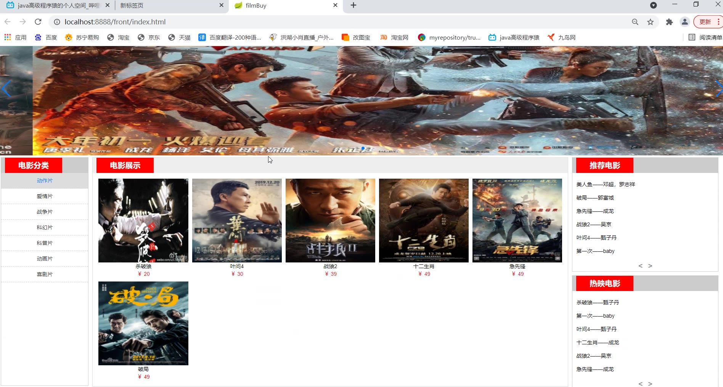Go to next page of 推荐电影 list
723x387 pixels.
650,266
